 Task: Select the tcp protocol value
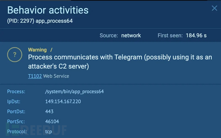(49, 131)
